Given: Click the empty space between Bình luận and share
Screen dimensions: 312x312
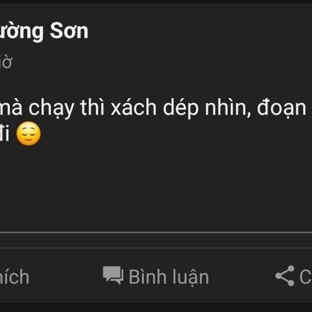Looking at the screenshot, I should coord(242,276).
